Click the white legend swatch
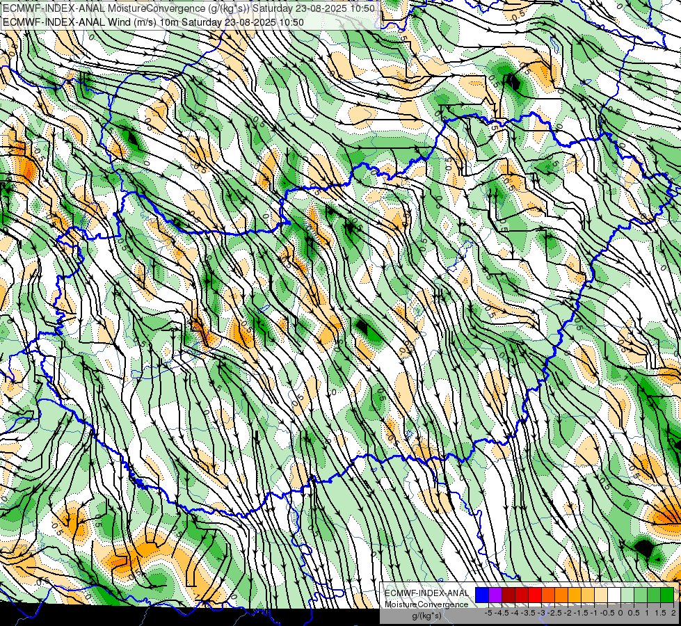Viewport: 681px width, 626px height. pos(614,595)
